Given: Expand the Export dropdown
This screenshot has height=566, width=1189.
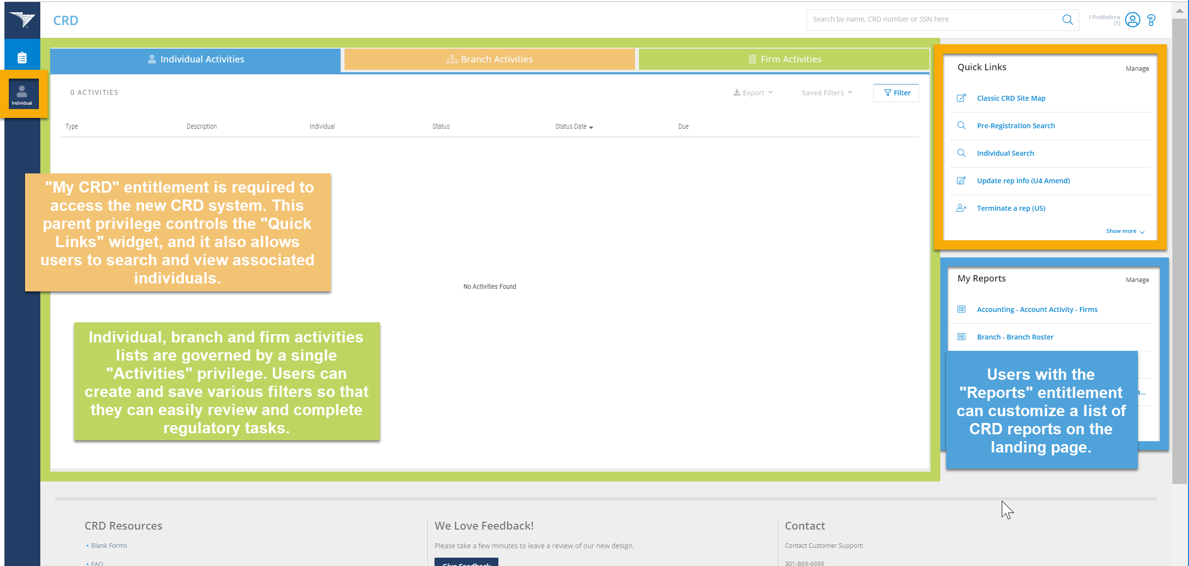Looking at the screenshot, I should (753, 93).
